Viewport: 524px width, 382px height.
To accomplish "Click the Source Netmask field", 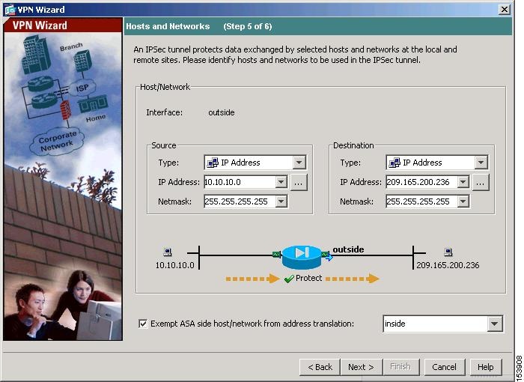I will click(240, 201).
